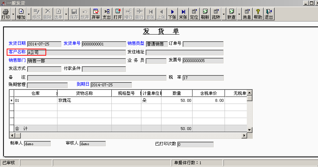Select the warehouse cell 01
Viewport: 318px width, 167px height.
[x=36, y=100]
